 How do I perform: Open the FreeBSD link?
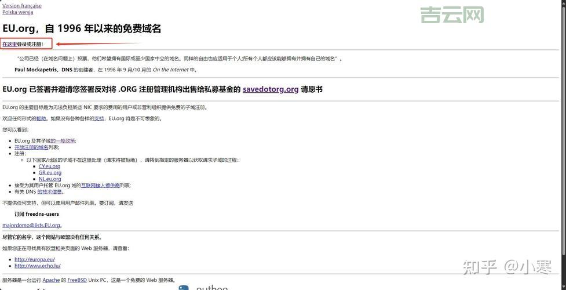(77, 280)
